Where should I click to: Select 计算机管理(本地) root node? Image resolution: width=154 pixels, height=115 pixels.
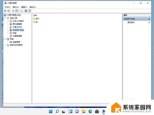click(14, 15)
